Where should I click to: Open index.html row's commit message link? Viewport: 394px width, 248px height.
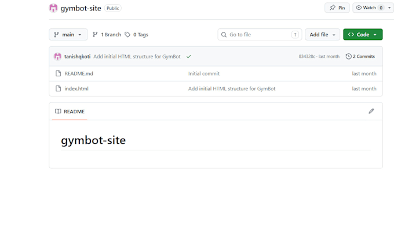tap(232, 88)
